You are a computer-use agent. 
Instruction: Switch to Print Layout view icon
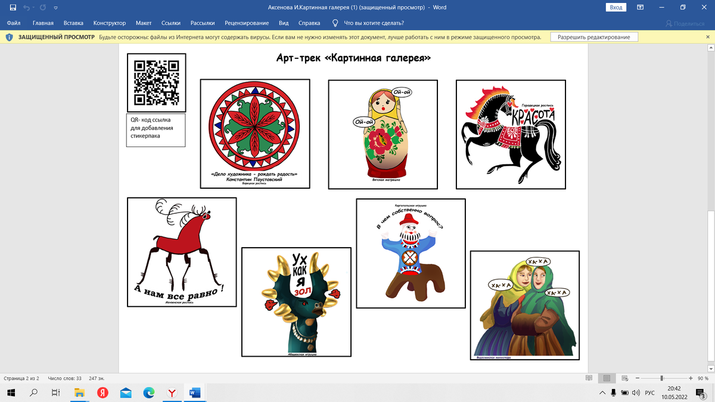(x=607, y=378)
